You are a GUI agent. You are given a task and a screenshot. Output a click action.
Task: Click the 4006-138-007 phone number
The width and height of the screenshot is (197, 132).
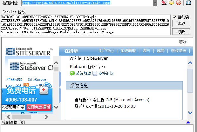(x=21, y=100)
